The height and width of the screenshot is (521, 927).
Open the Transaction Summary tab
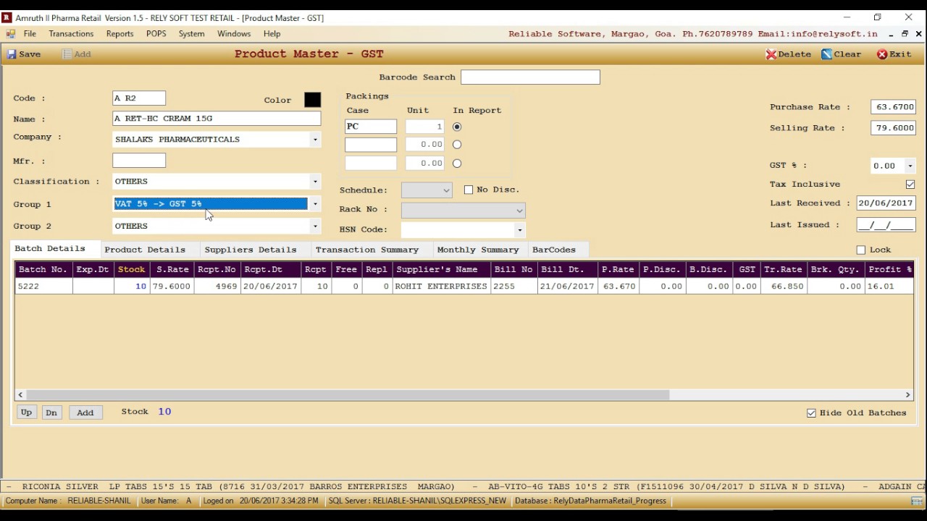(x=367, y=250)
